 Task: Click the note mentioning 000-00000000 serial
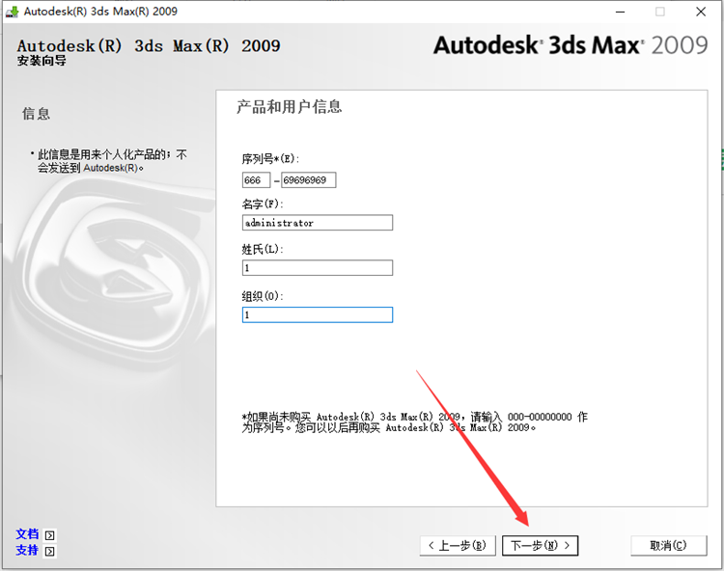(415, 422)
